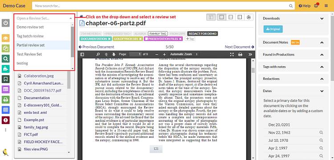Click the Demo Case title
Screen dimensions: 334x160
pos(14,6)
